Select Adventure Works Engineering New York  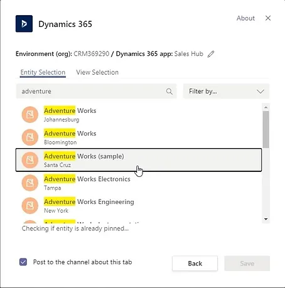pyautogui.click(x=139, y=206)
